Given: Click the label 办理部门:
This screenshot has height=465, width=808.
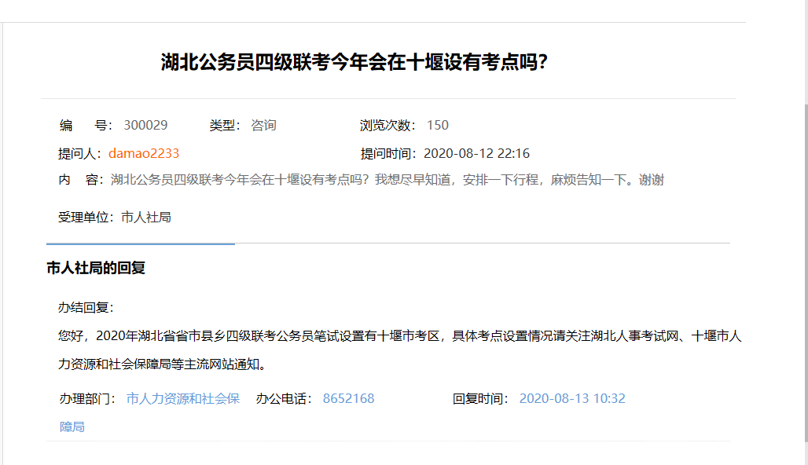Looking at the screenshot, I should pos(87,398).
